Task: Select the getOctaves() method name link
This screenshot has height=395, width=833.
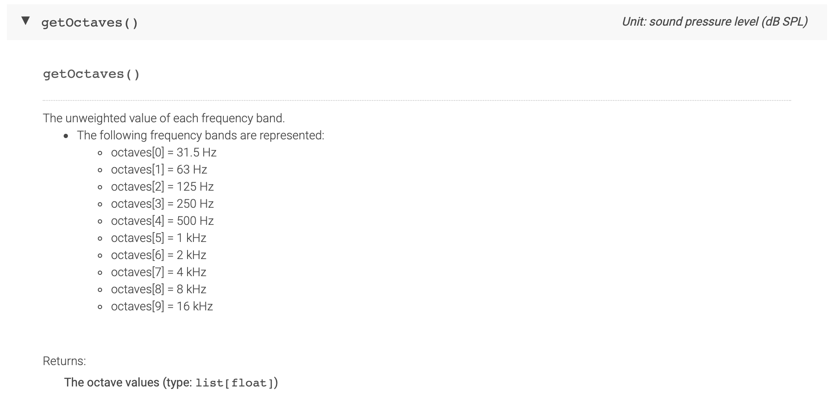Action: (x=90, y=74)
